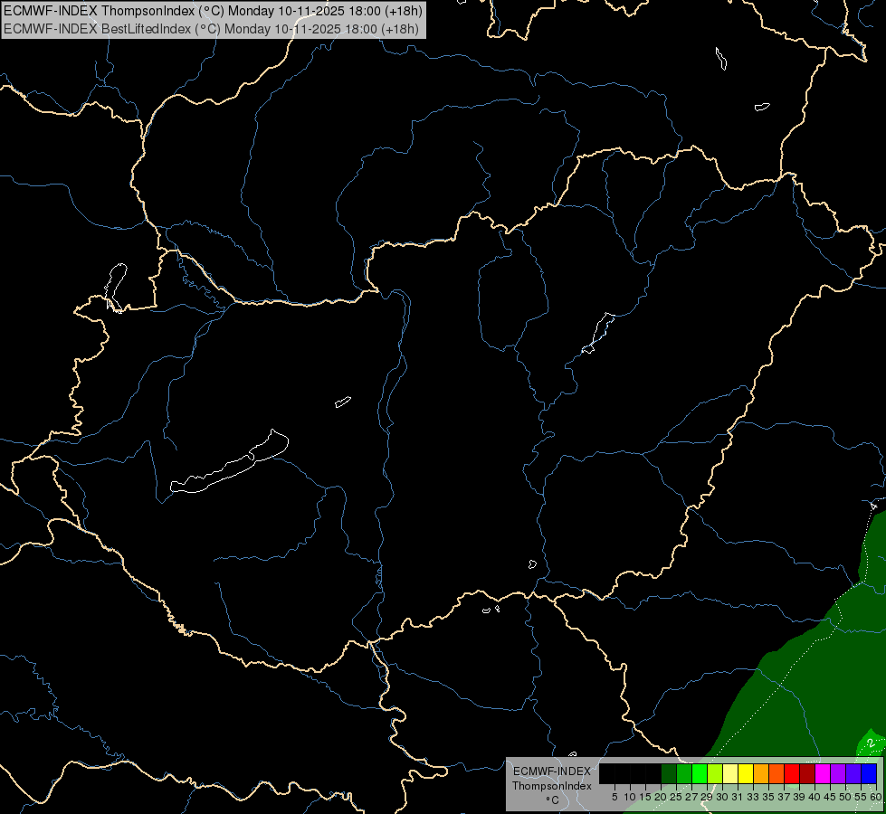This screenshot has height=814, width=886.
Task: Click the yellow-green 29-30 legend swatch
Action: pyautogui.click(x=715, y=773)
